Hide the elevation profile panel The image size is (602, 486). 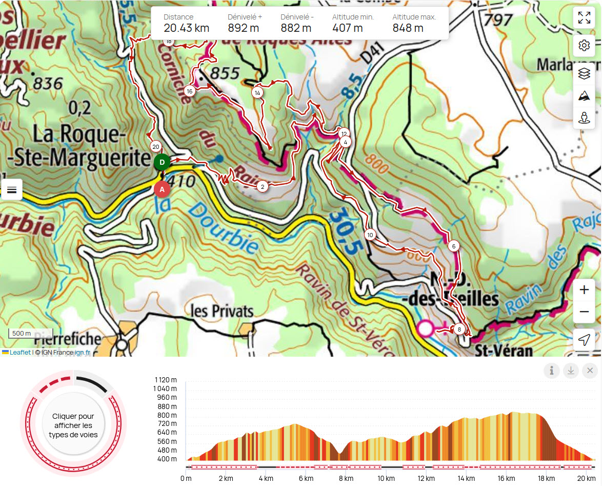590,371
